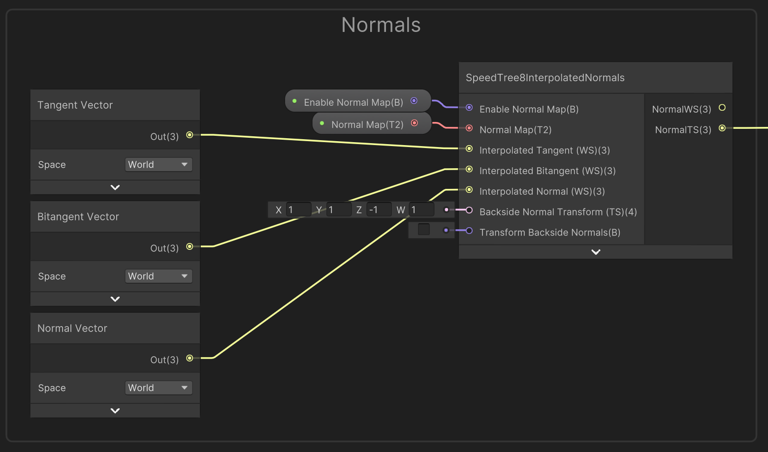The width and height of the screenshot is (768, 452).
Task: Select Bitangent Vector node title
Action: point(78,217)
